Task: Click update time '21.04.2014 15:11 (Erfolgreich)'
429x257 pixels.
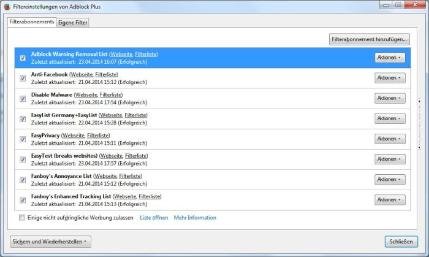Action: [113, 143]
